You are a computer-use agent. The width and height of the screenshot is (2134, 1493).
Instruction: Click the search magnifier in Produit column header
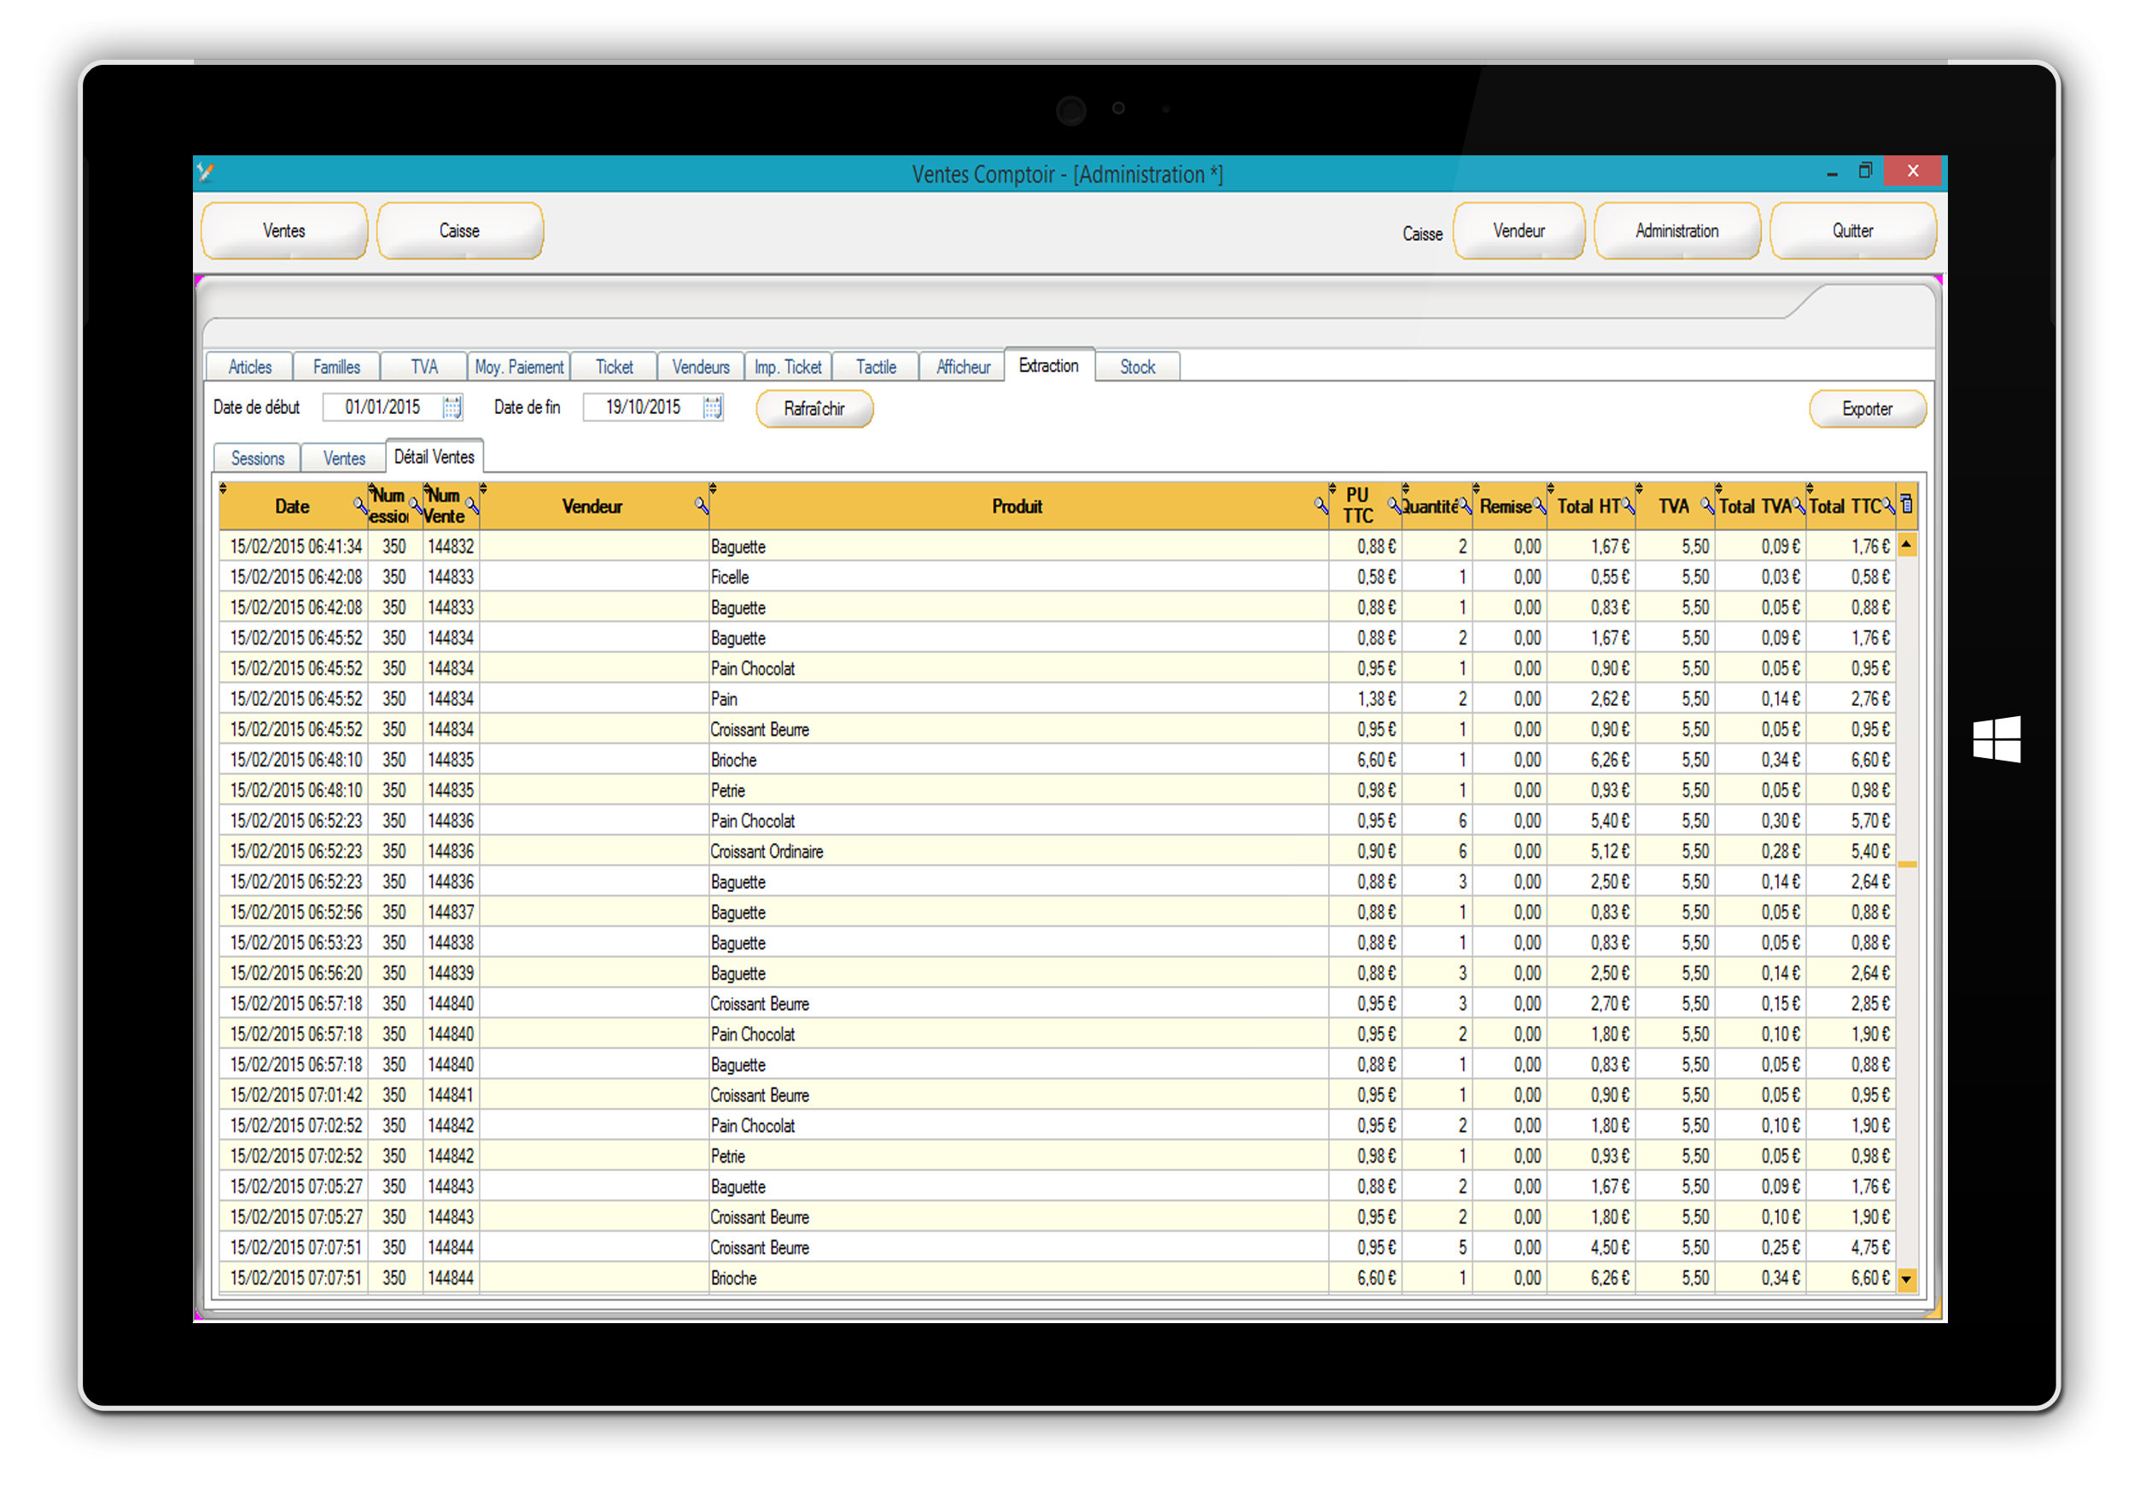[x=1321, y=505]
